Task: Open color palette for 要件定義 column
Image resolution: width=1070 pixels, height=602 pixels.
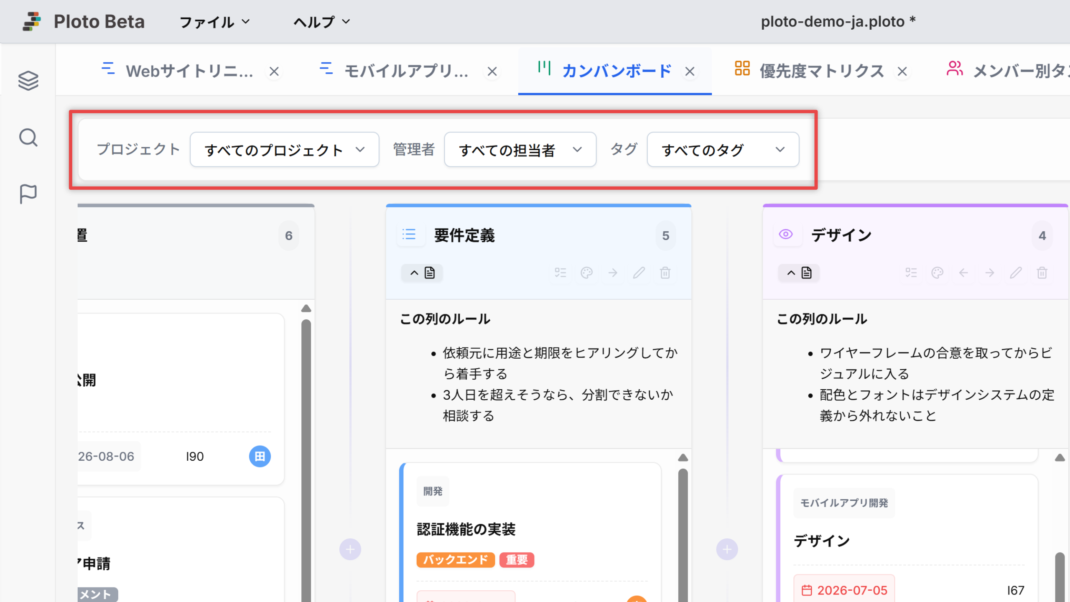Action: [587, 273]
